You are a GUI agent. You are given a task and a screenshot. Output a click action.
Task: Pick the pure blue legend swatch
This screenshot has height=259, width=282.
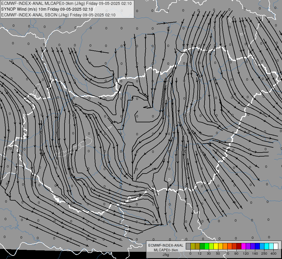257,246
